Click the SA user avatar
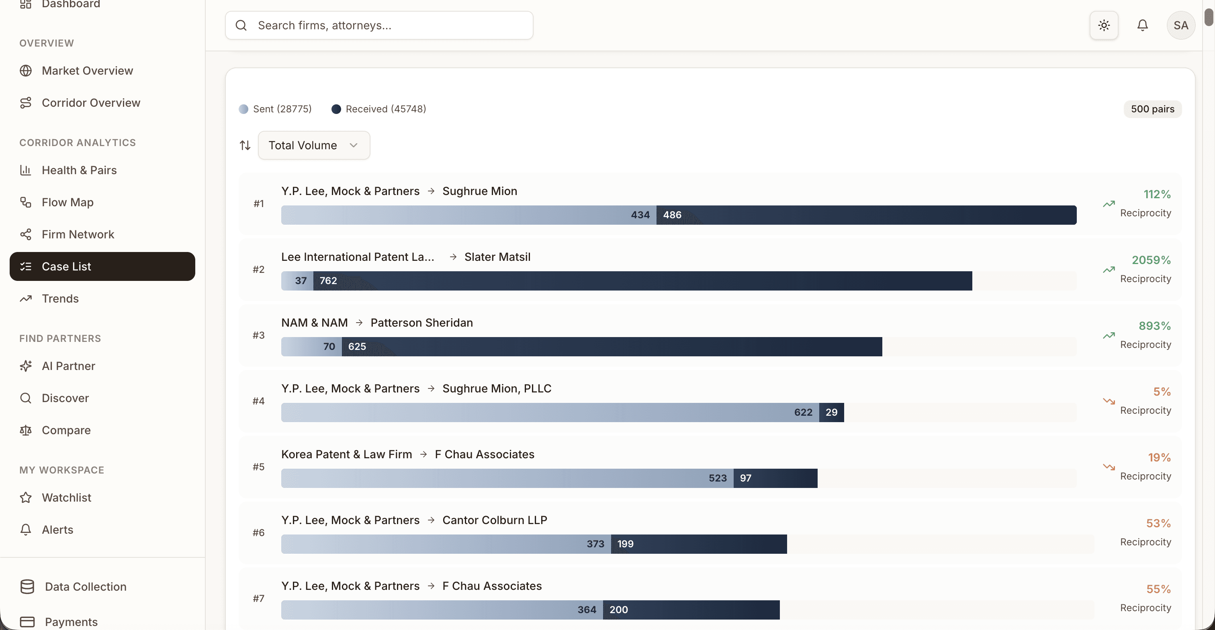The image size is (1215, 630). point(1180,25)
